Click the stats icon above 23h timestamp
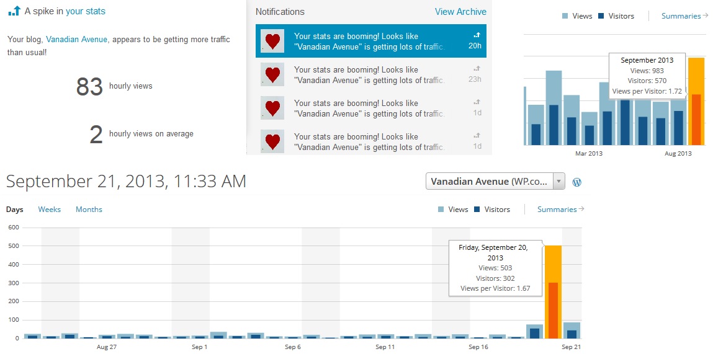The image size is (713, 354). 477,69
